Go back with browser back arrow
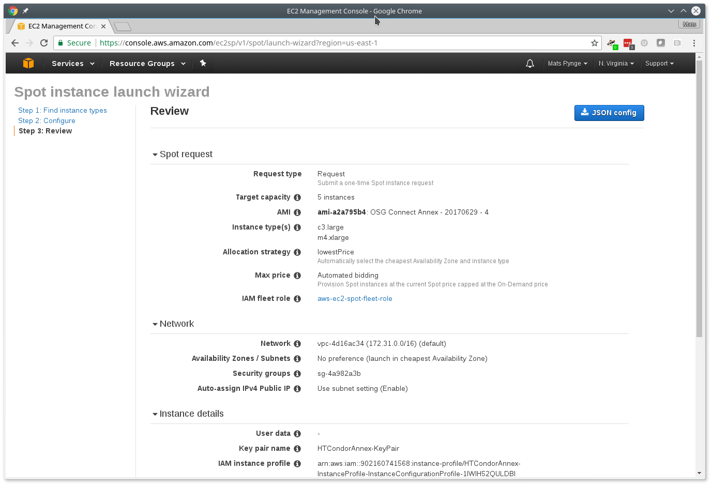 tap(14, 43)
